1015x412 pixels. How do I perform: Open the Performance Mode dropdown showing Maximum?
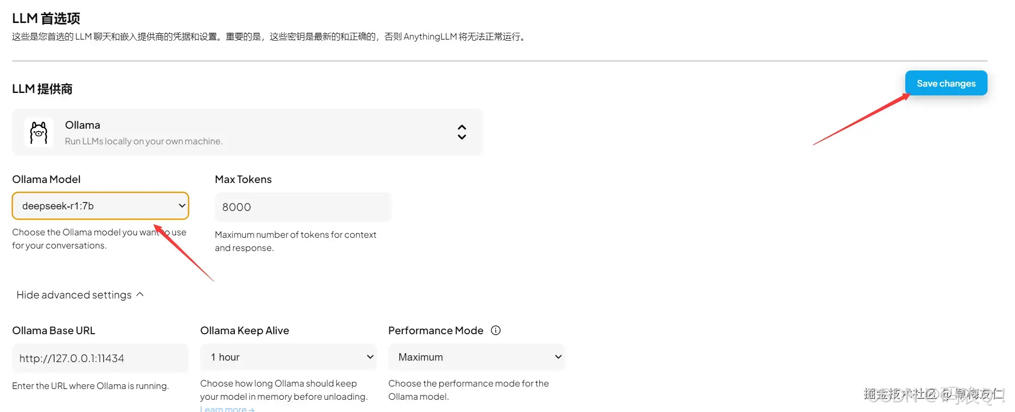click(x=477, y=357)
